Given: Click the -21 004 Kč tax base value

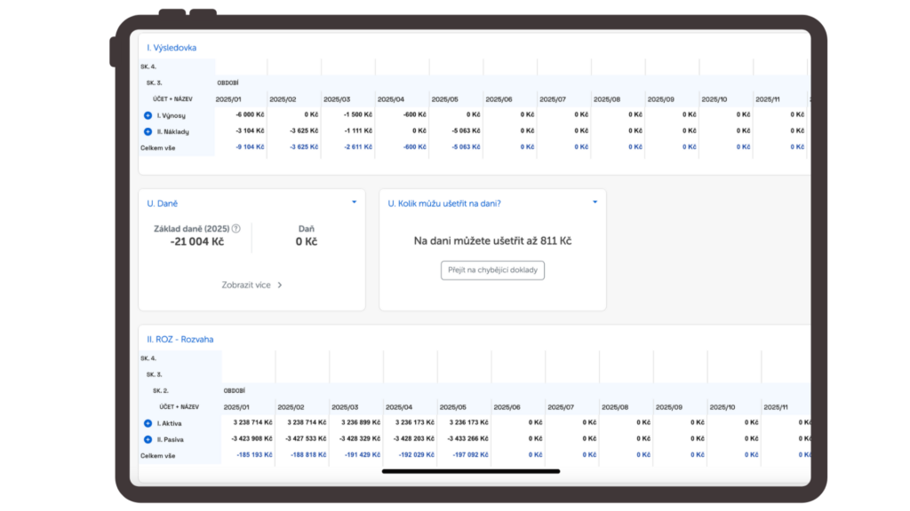Looking at the screenshot, I should pos(197,241).
